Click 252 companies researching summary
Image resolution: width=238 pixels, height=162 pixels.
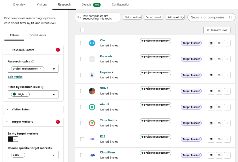(x=98, y=17)
